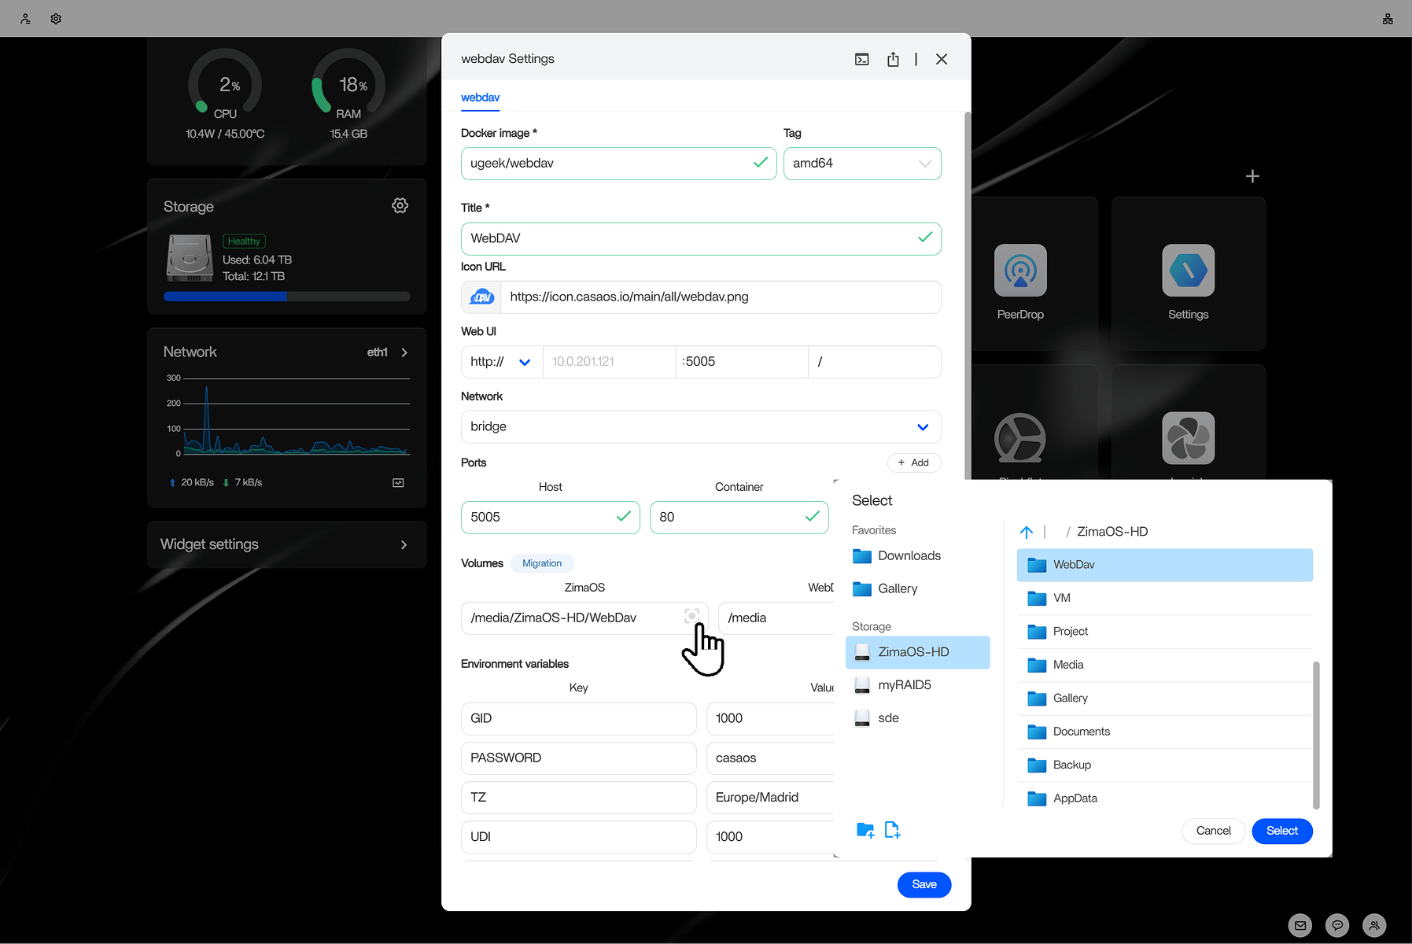Click the blue Select button
This screenshot has width=1412, height=944.
coord(1282,831)
